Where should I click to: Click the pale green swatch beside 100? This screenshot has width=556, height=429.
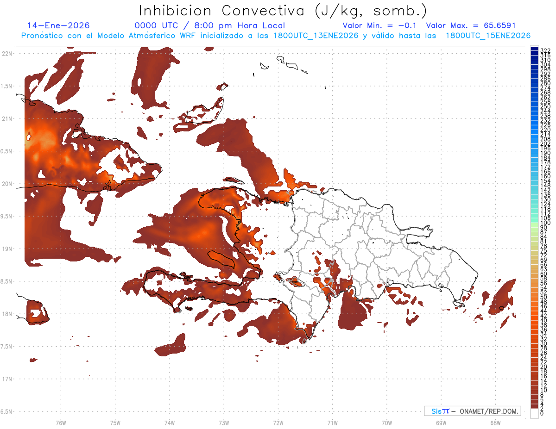tap(534, 225)
